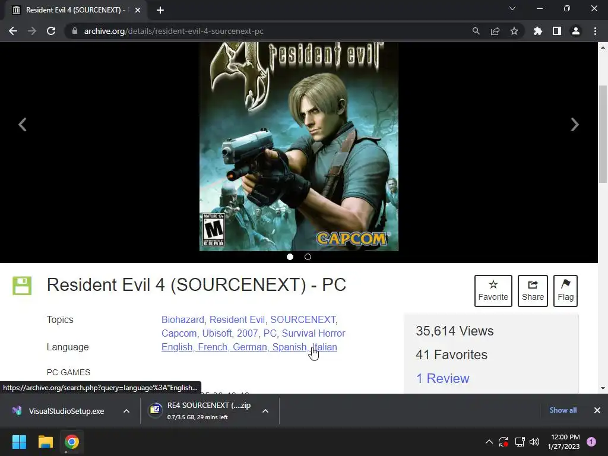
Task: Click the sync tray icon with red dot
Action: click(x=503, y=442)
